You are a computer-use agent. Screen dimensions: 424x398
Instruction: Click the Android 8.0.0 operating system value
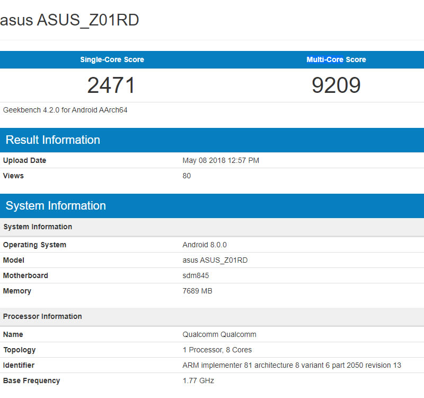tap(205, 245)
